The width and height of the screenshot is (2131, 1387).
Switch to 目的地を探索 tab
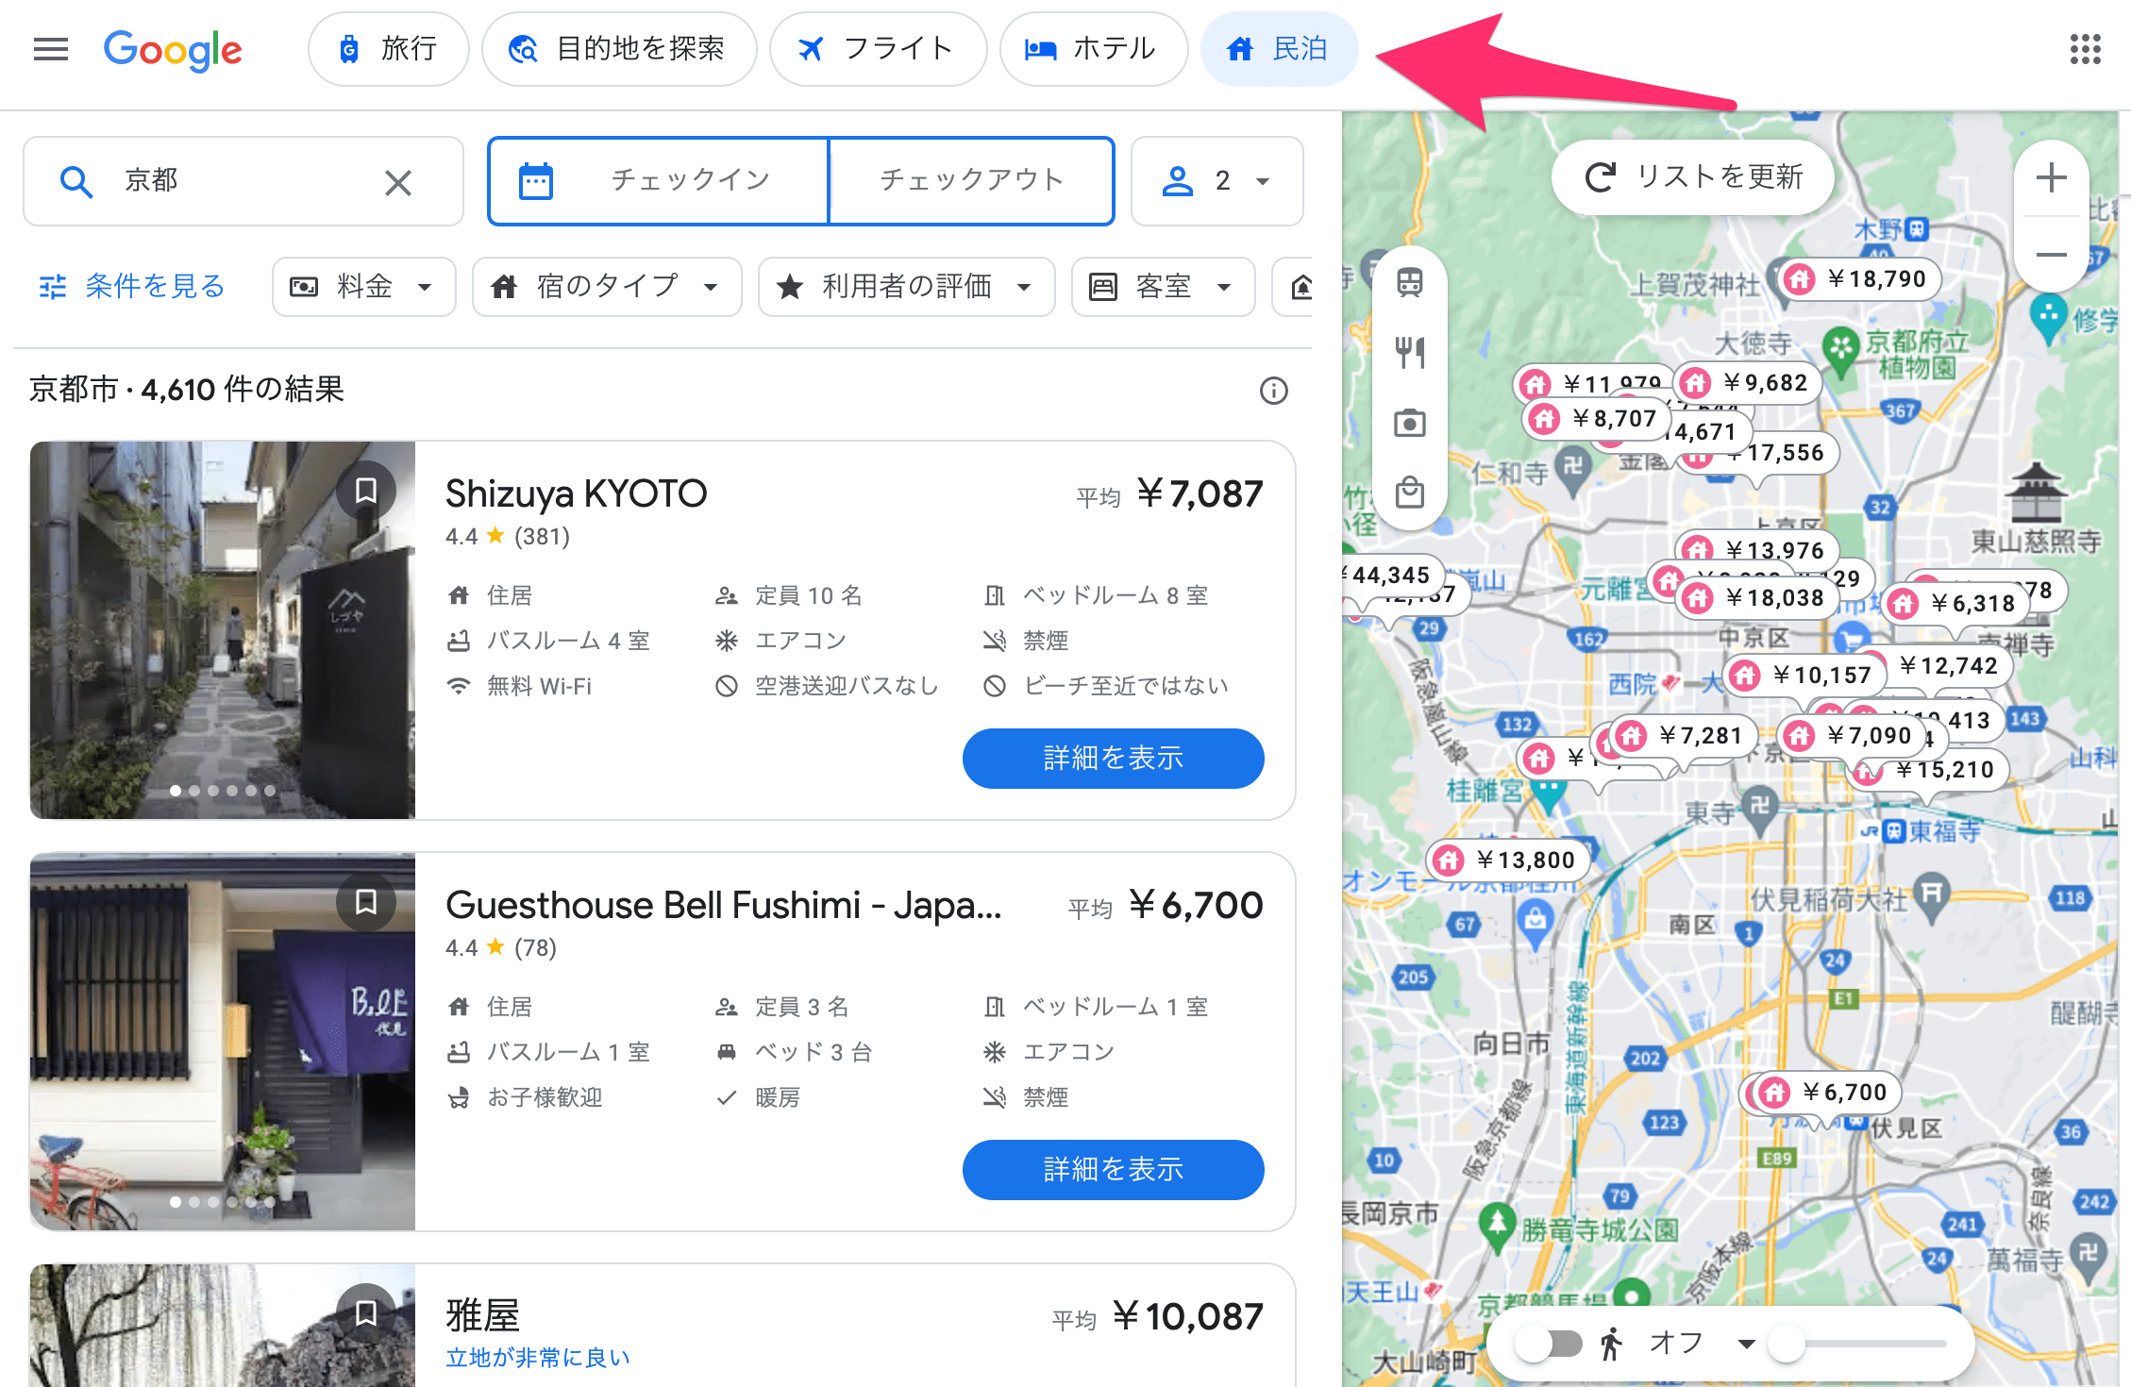tap(619, 49)
